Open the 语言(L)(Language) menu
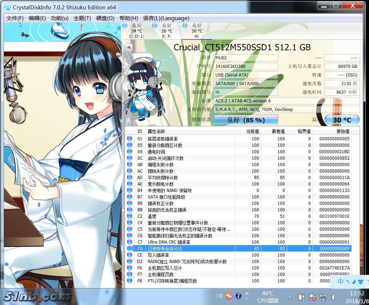Viewport: 369px width, 305px height. click(x=166, y=18)
